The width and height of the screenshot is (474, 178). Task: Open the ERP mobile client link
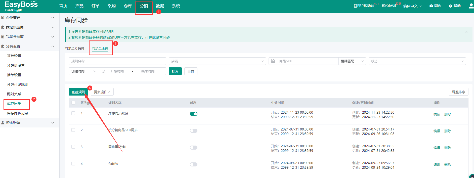[364, 6]
